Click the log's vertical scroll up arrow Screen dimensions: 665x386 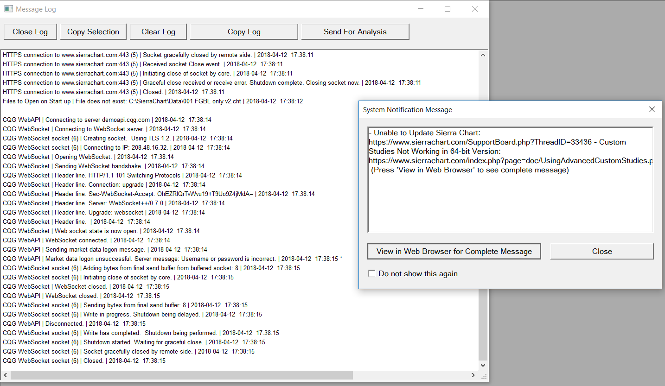point(483,55)
